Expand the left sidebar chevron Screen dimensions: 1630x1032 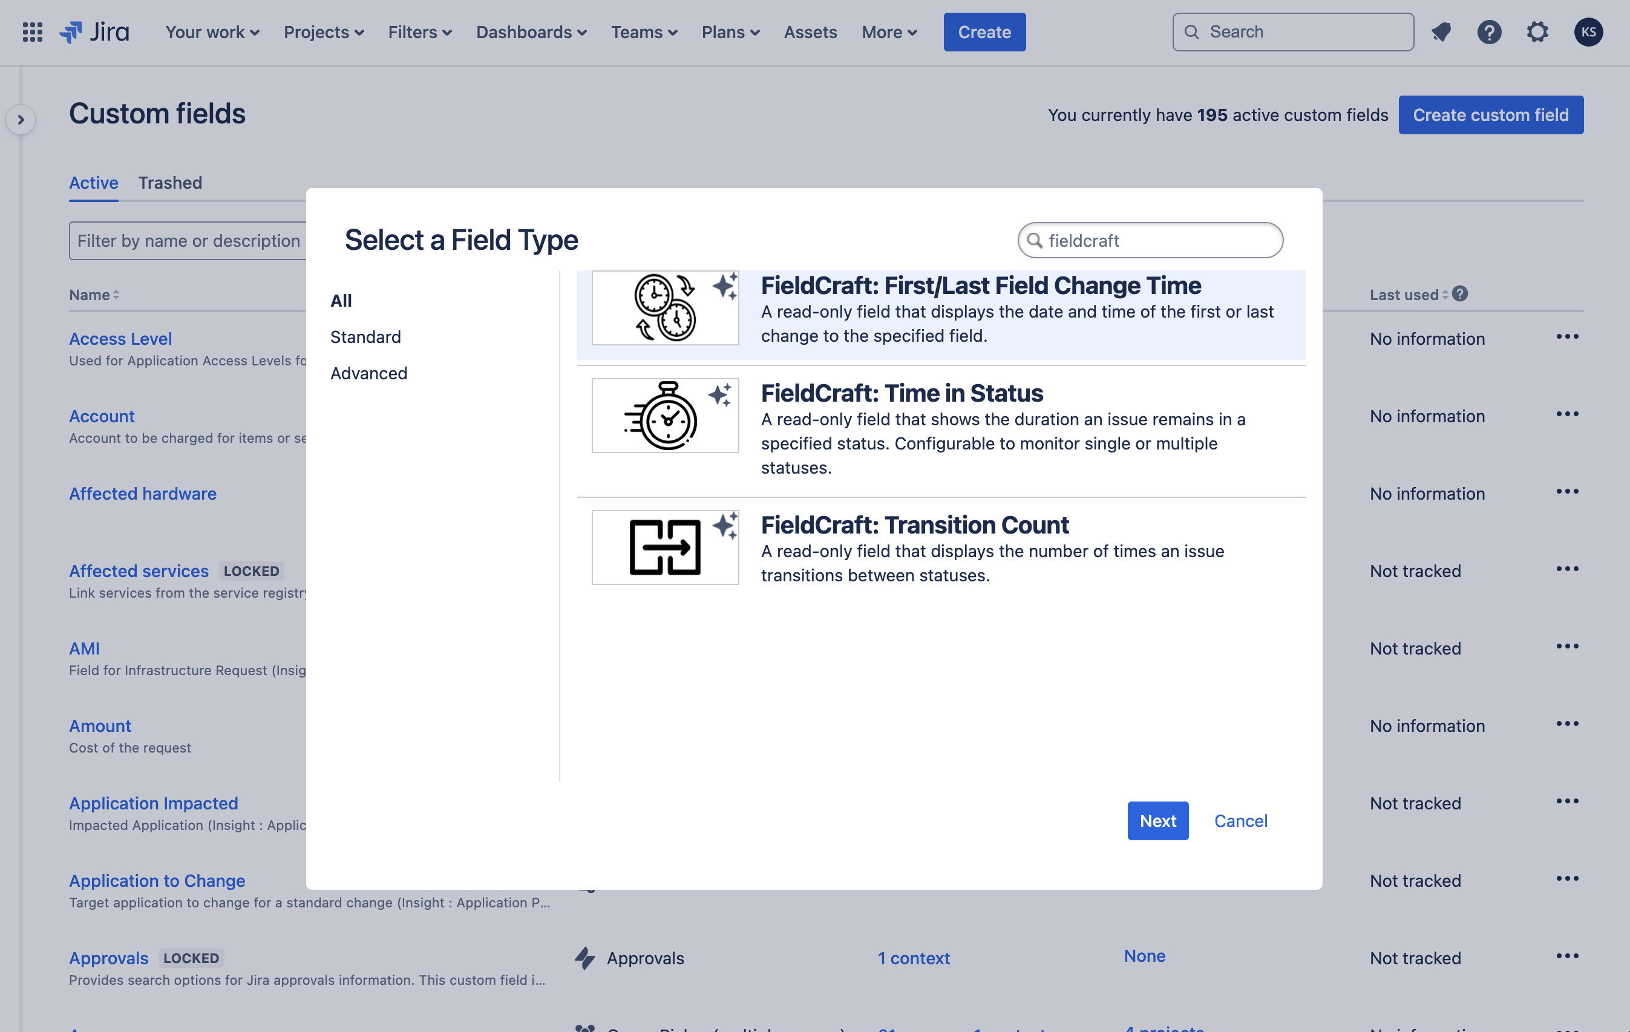coord(21,120)
